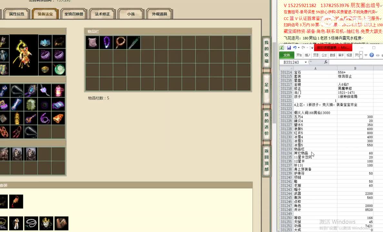383x232 pixels.
Task: Select the purple bag item in 物品栏
Action: coord(93,42)
